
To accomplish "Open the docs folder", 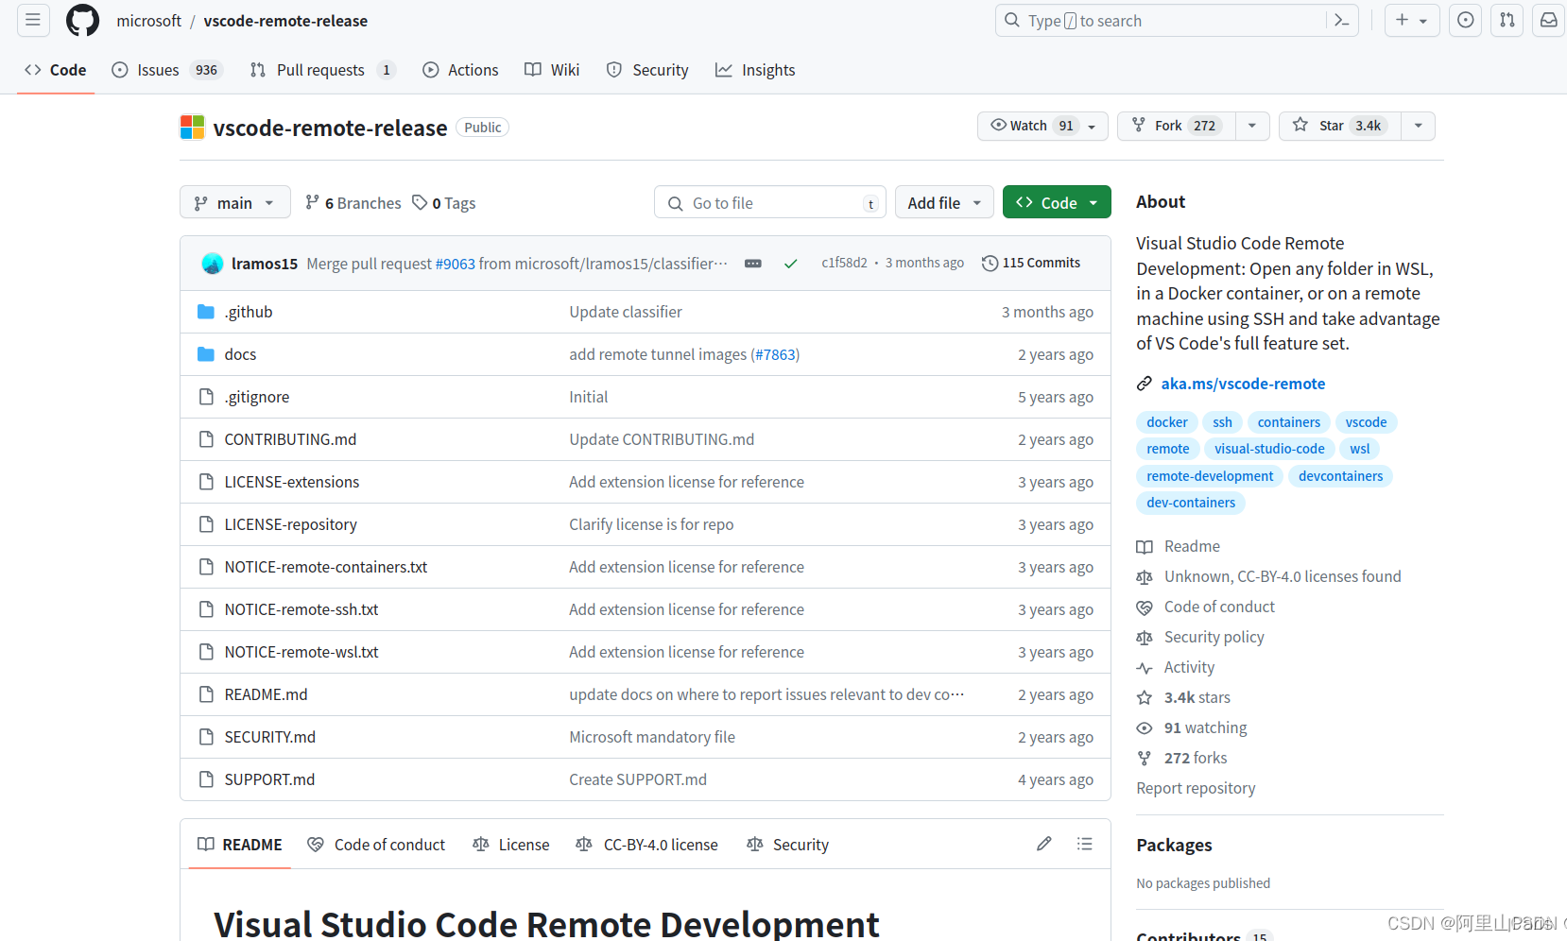I will pyautogui.click(x=240, y=354).
